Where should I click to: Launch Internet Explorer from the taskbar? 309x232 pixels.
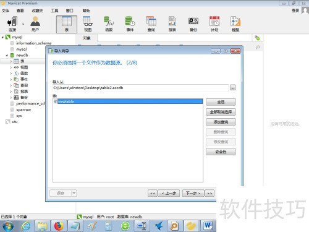(x=26, y=226)
